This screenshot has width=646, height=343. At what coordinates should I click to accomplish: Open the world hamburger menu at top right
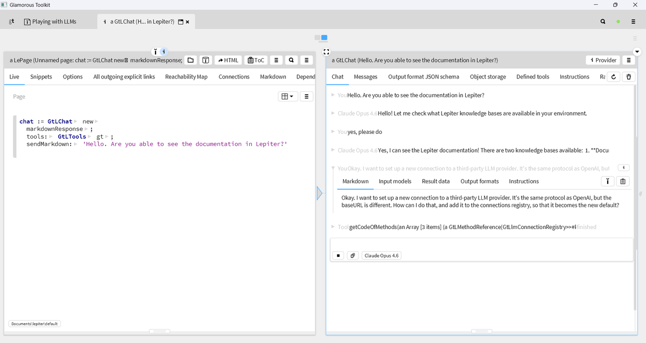pos(634,22)
